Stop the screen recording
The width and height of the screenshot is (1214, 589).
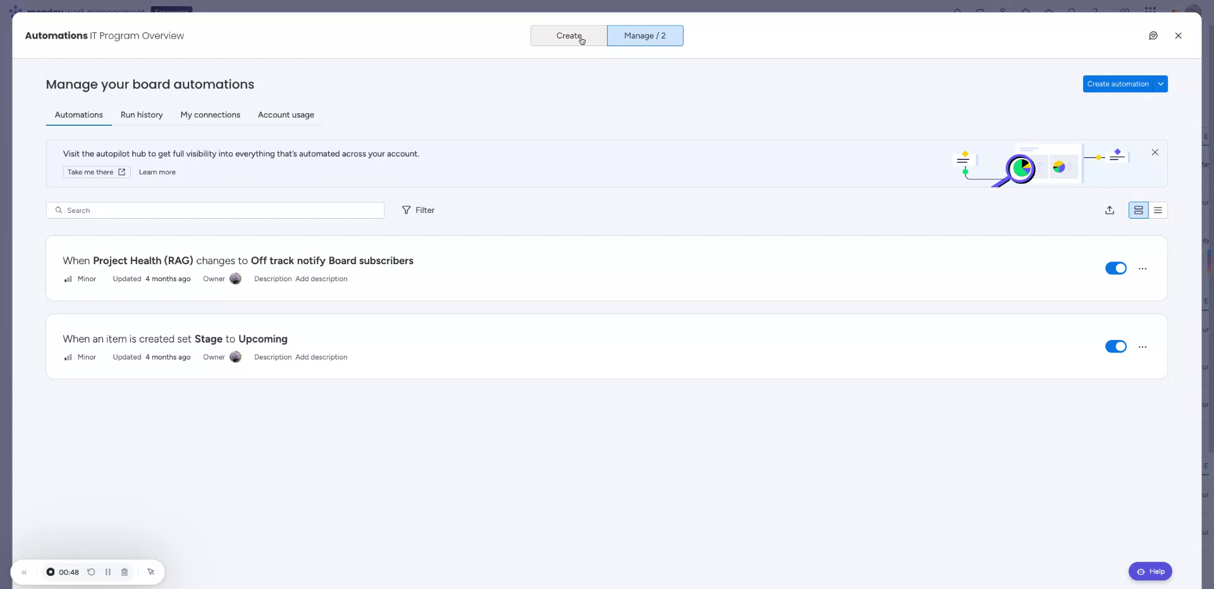point(51,572)
